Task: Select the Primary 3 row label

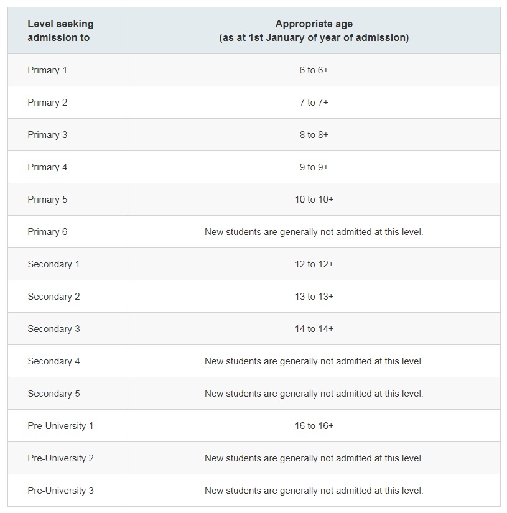Action: [47, 135]
